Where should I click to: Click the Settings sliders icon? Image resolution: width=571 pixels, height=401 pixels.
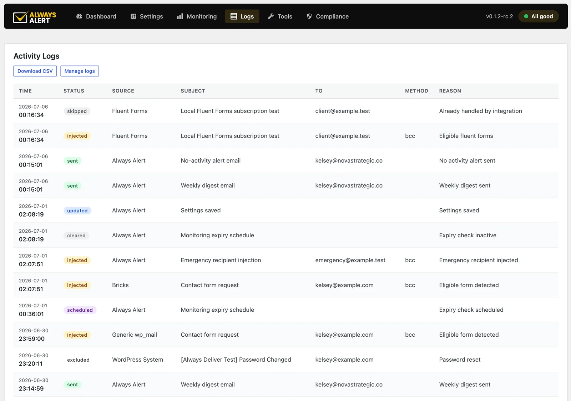tap(133, 16)
